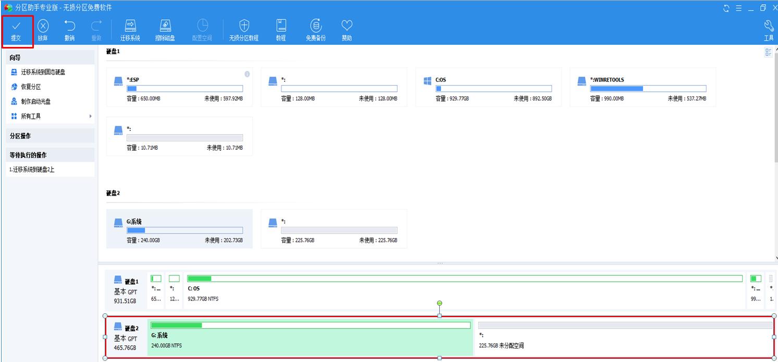778x362 pixels.
Task: Click the 撤销 (Undo) toolbar icon
Action: [x=69, y=31]
